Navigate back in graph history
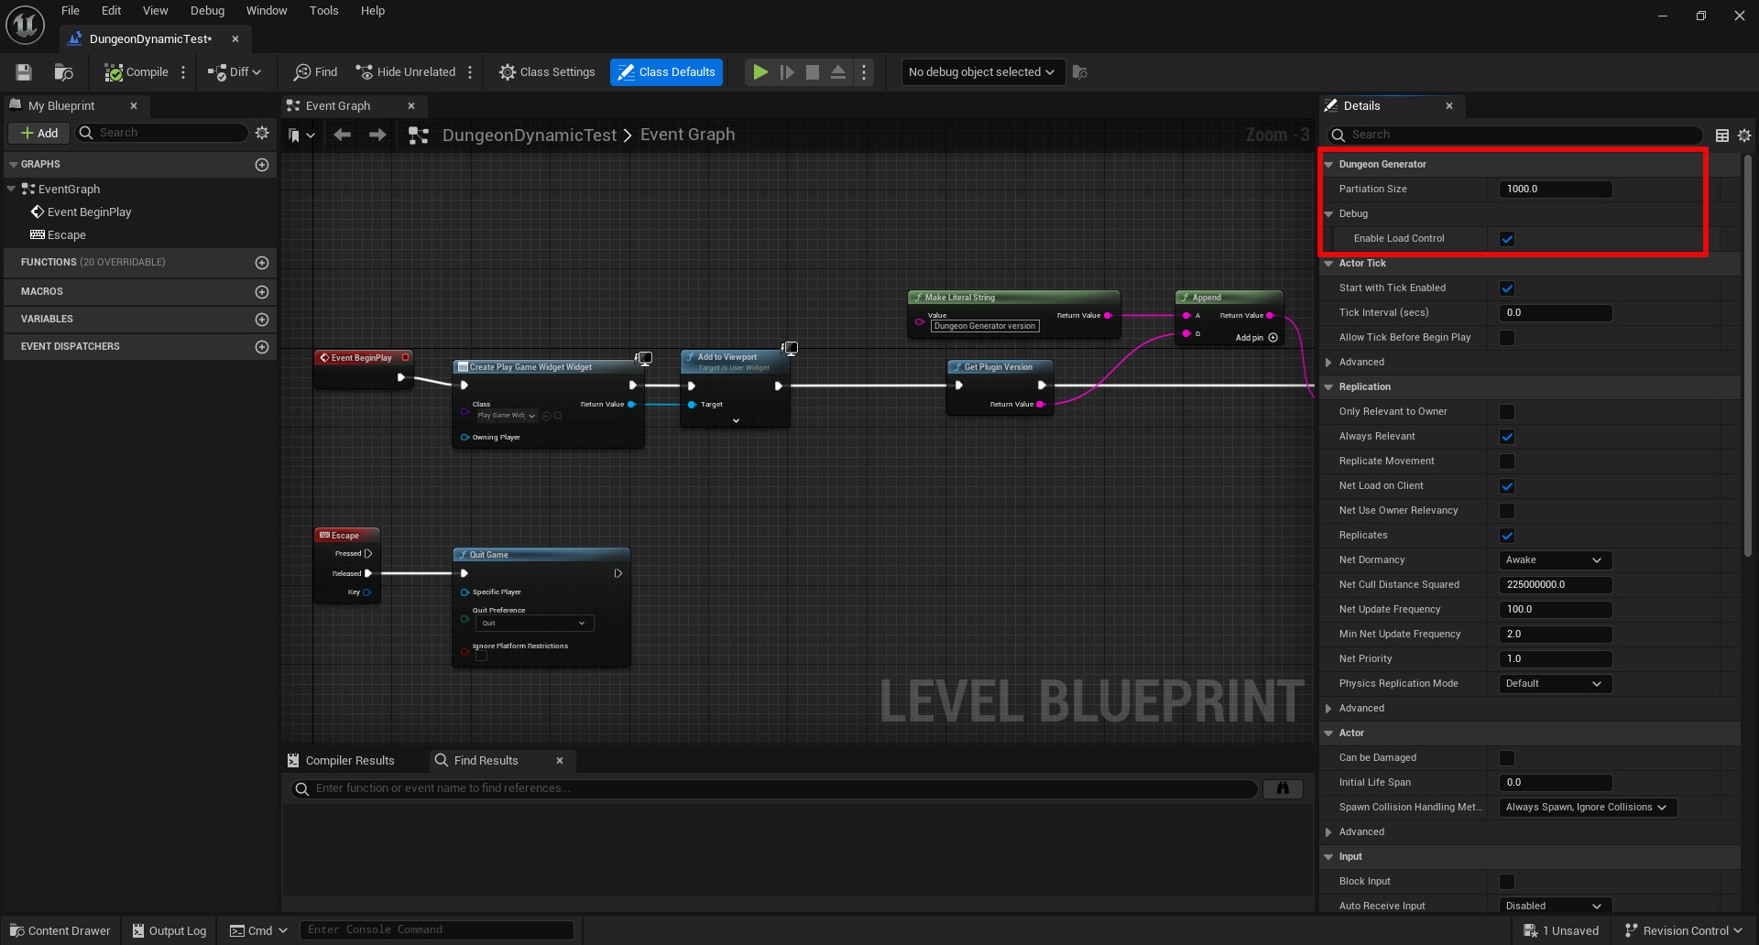Image resolution: width=1759 pixels, height=945 pixels. click(343, 135)
